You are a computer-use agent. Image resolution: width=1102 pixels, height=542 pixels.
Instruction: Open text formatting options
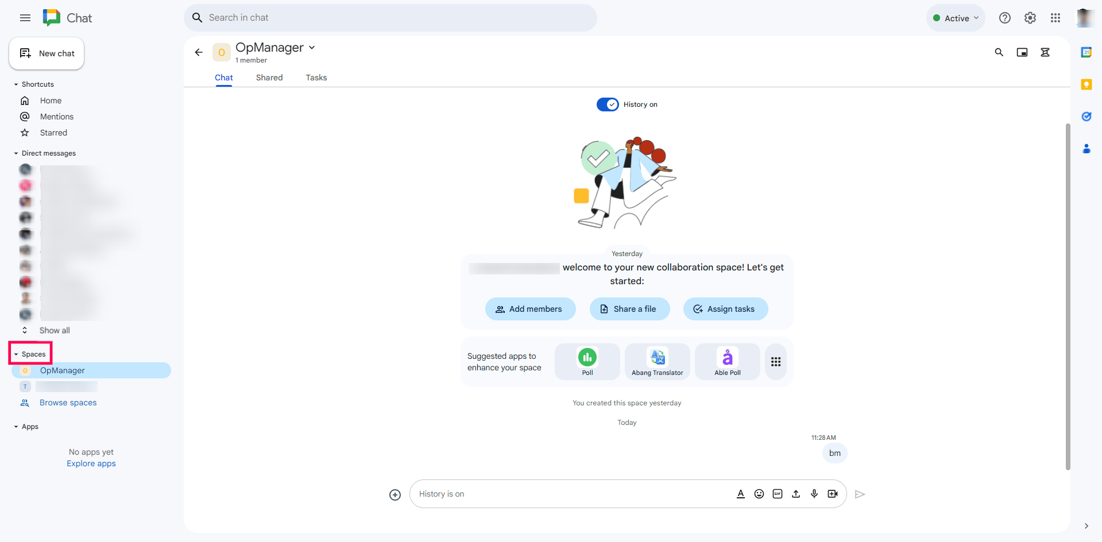[x=741, y=494]
